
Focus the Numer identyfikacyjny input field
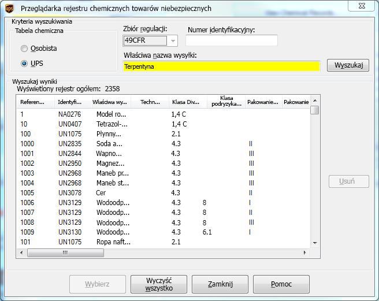point(232,40)
